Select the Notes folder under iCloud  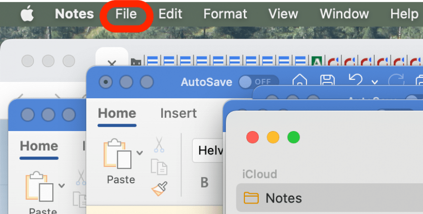point(284,198)
